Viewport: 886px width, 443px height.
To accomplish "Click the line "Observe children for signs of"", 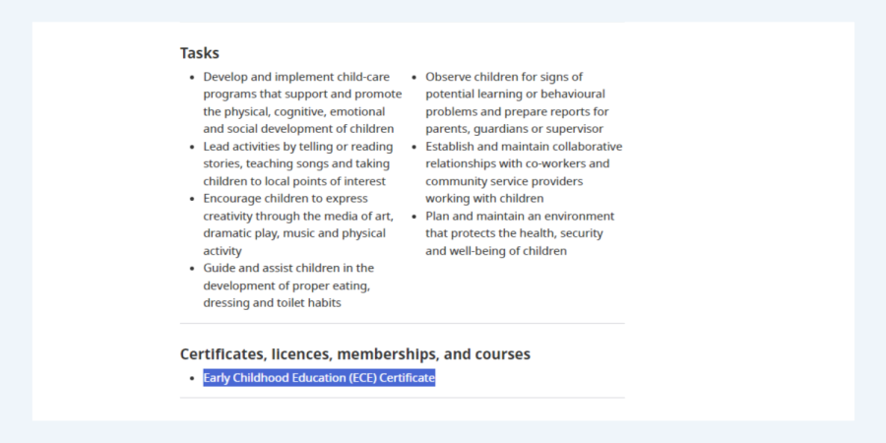I will click(504, 77).
